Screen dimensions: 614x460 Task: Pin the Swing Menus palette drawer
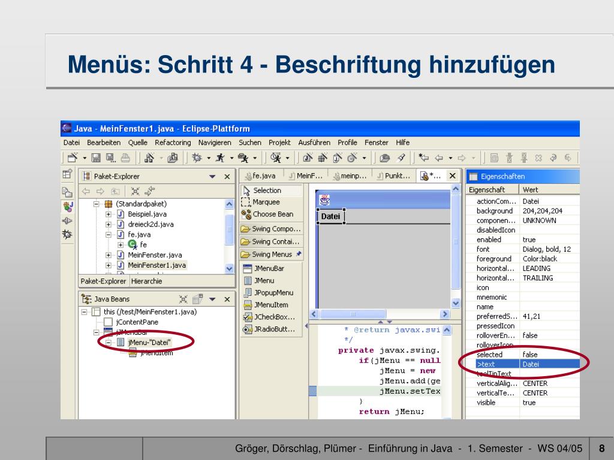point(299,254)
